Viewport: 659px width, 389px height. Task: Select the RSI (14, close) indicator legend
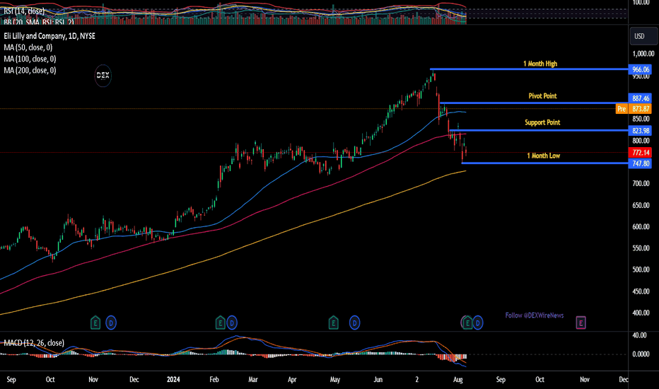click(x=24, y=11)
